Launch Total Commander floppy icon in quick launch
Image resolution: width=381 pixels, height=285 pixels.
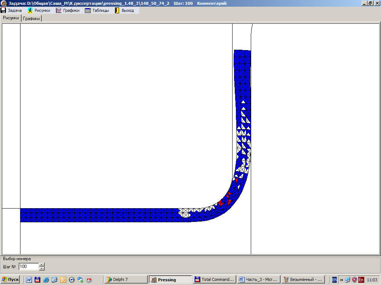[x=38, y=280]
